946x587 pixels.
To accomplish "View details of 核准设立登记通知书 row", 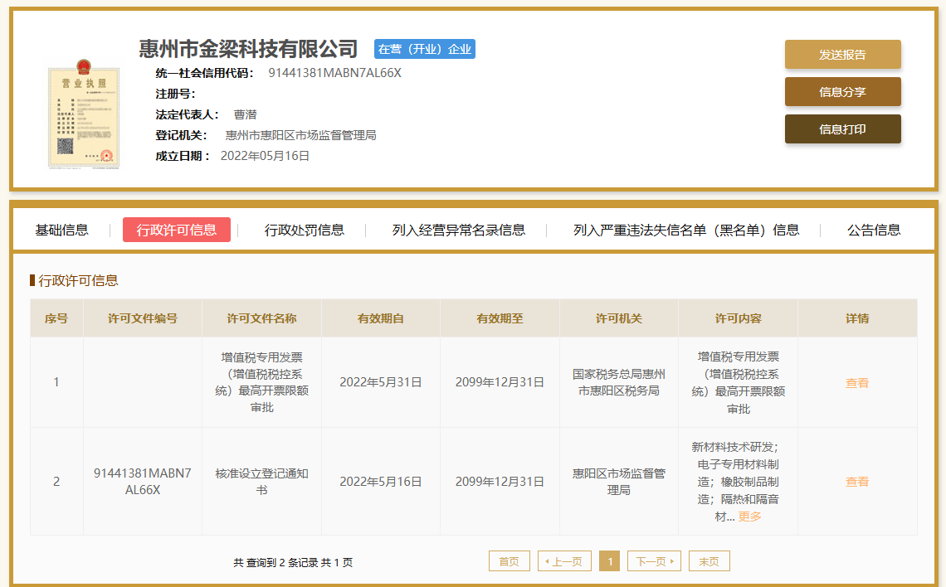I will pyautogui.click(x=857, y=482).
